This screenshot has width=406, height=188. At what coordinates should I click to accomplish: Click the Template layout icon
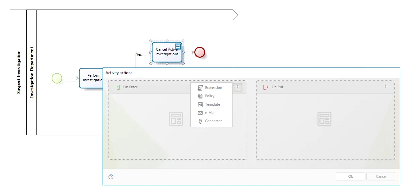click(x=200, y=104)
